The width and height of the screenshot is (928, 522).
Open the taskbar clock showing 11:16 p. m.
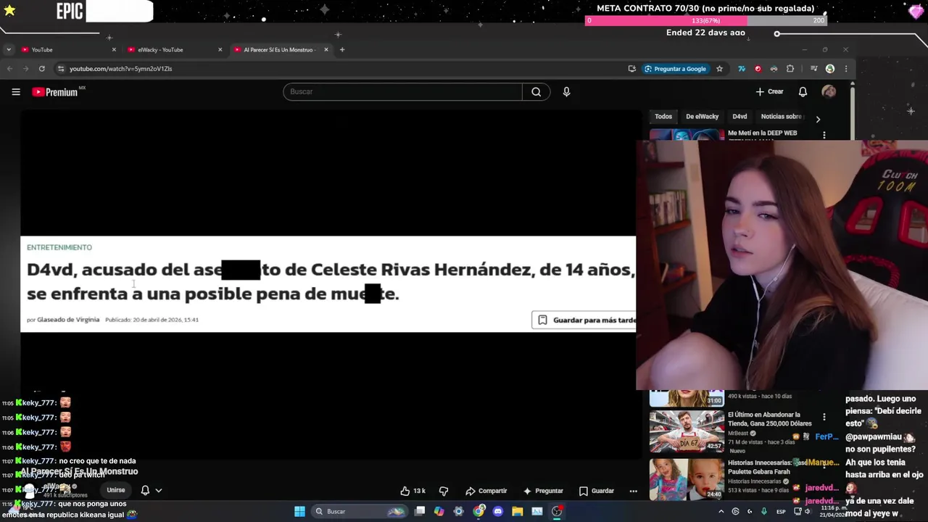pyautogui.click(x=833, y=511)
